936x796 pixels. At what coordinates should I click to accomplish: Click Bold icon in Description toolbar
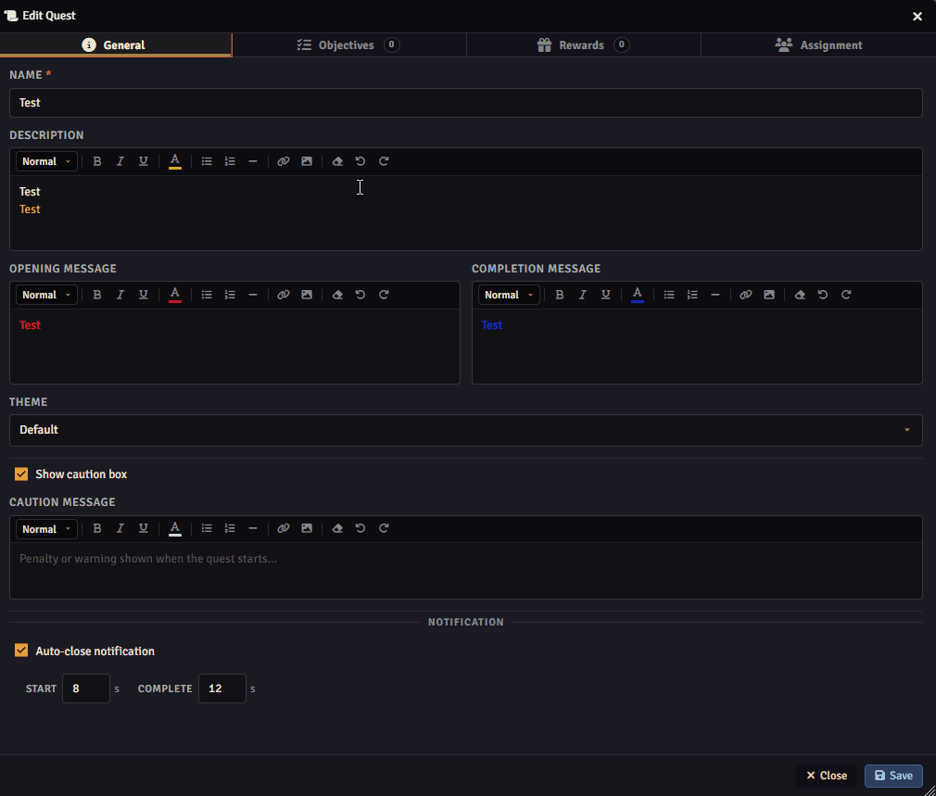[x=96, y=161]
